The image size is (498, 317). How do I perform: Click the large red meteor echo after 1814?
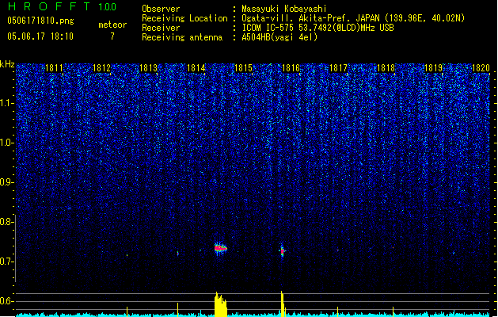(220, 248)
